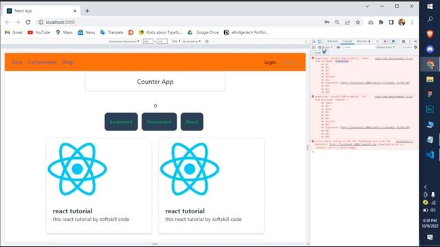Open the Extensions puzzle icon
This screenshot has width=440, height=247.
pyautogui.click(x=381, y=22)
